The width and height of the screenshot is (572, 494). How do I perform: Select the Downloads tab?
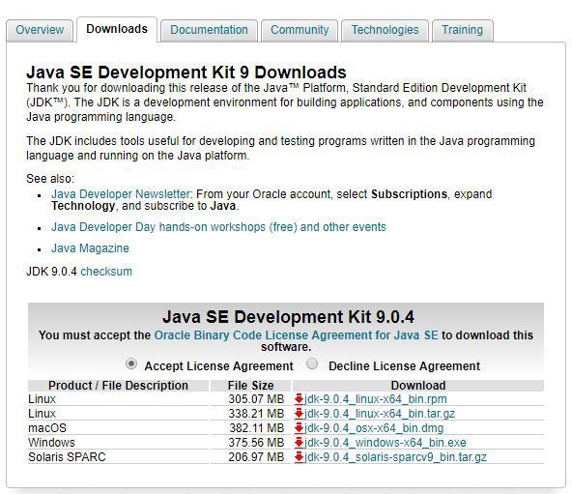[x=117, y=29]
